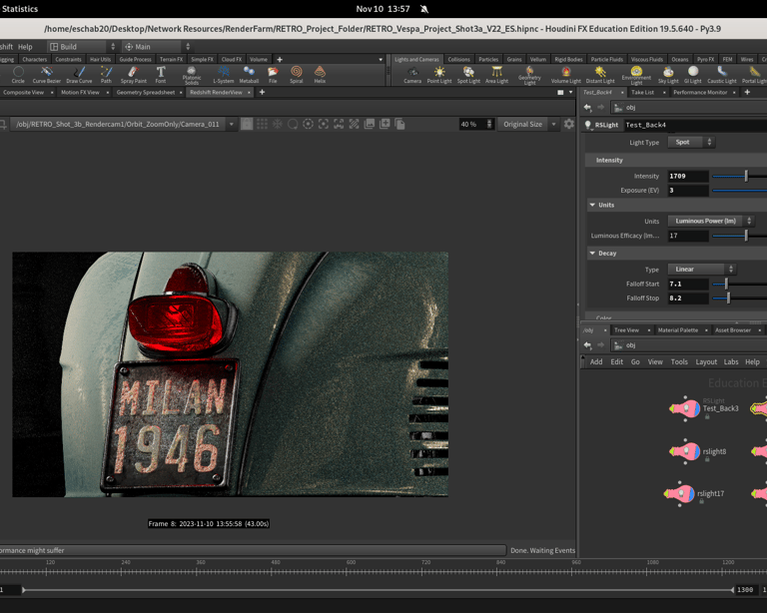Open the Light Type dropdown

(x=688, y=142)
